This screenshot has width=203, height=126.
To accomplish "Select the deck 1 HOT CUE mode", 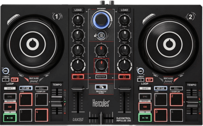I will tap(26, 88).
